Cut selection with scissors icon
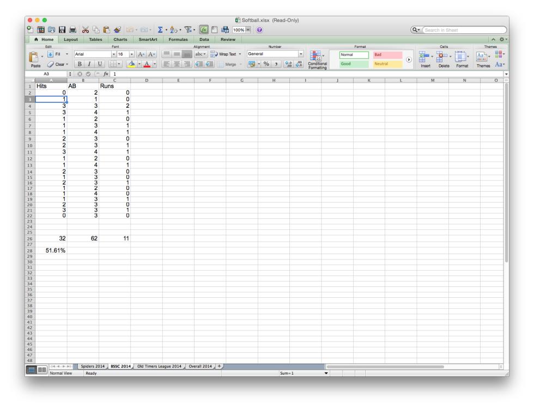This screenshot has width=534, height=410. click(x=86, y=30)
